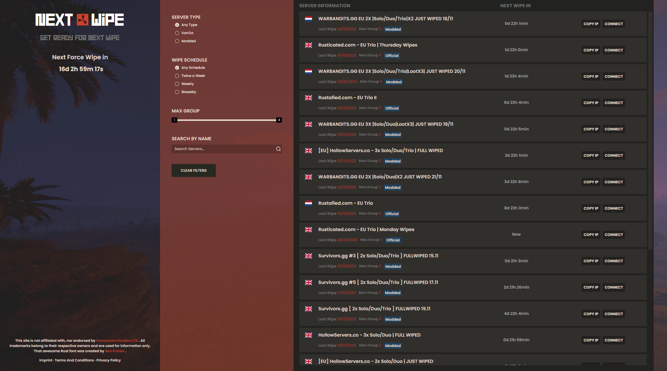667x371 pixels.
Task: Select the Weekly wipe schedule option
Action: [177, 84]
